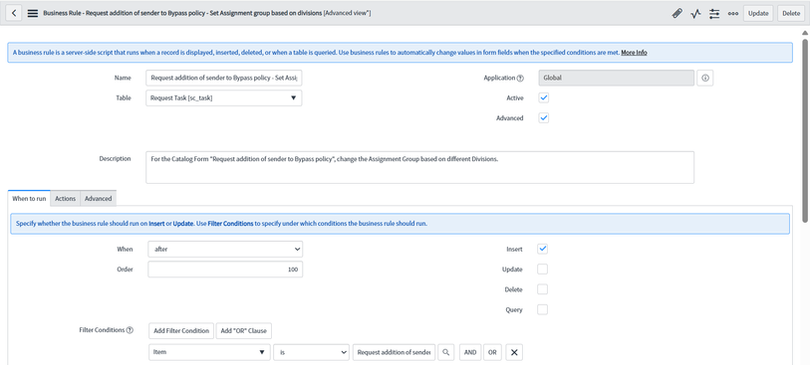Viewport: 810px width, 365px height.
Task: Click Add Filter Condition button
Action: pos(180,330)
